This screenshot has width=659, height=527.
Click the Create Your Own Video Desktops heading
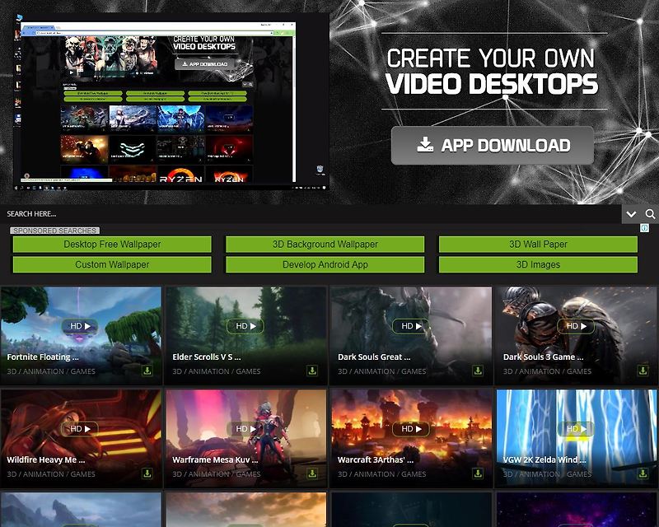point(492,71)
